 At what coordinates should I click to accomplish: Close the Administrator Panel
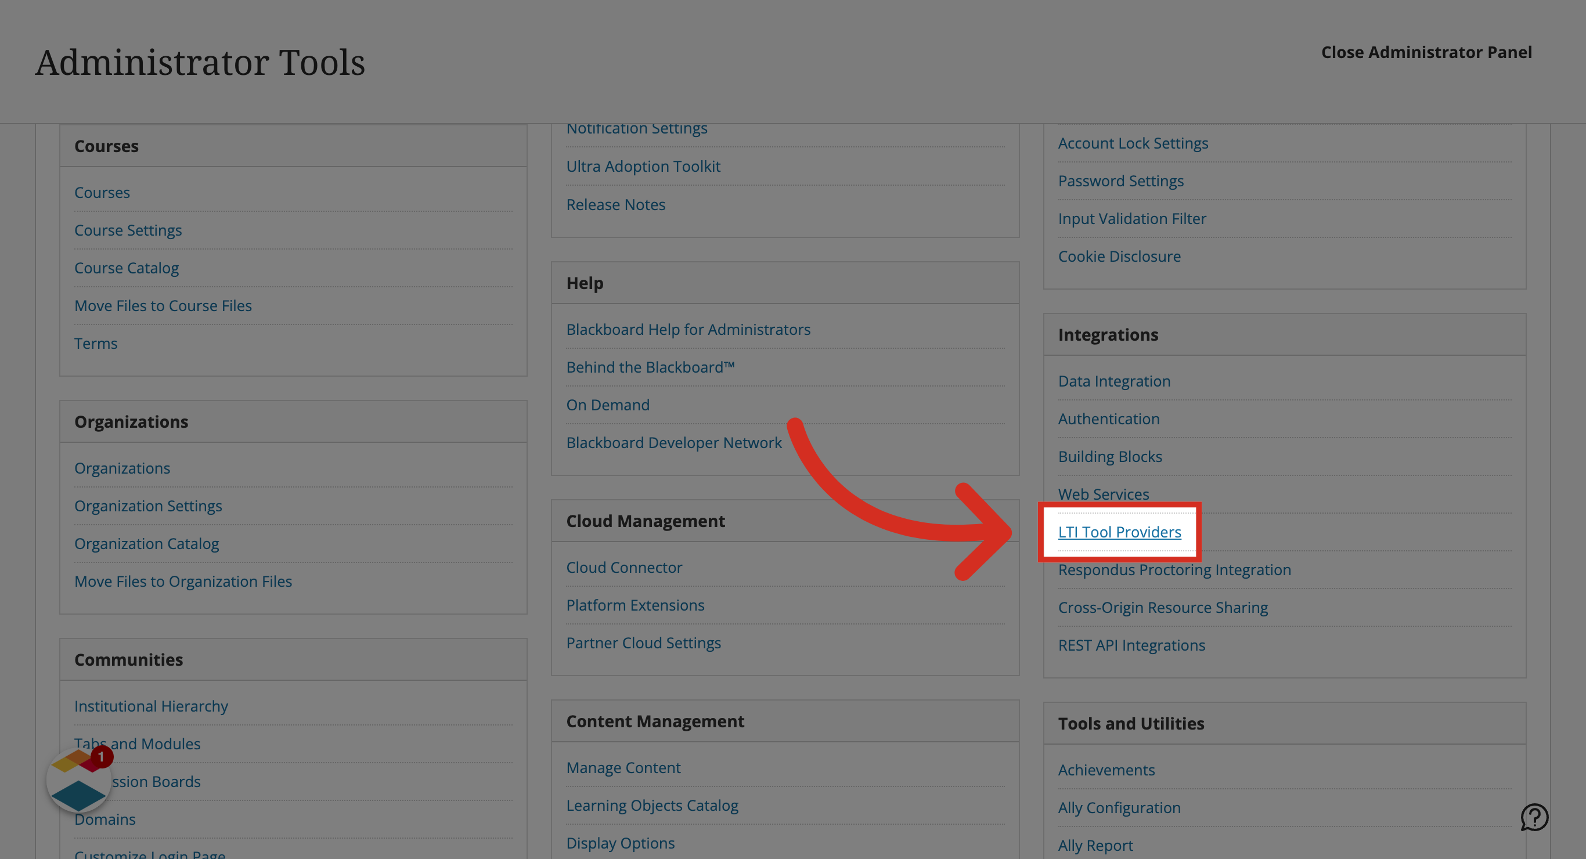pyautogui.click(x=1426, y=52)
